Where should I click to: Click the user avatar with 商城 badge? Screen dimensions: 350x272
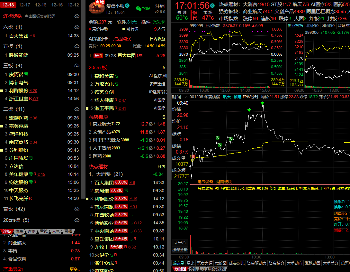[96, 8]
